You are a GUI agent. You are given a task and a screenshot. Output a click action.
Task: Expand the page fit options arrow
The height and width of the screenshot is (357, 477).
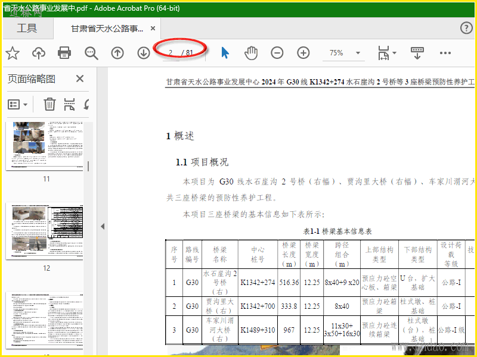pos(395,53)
